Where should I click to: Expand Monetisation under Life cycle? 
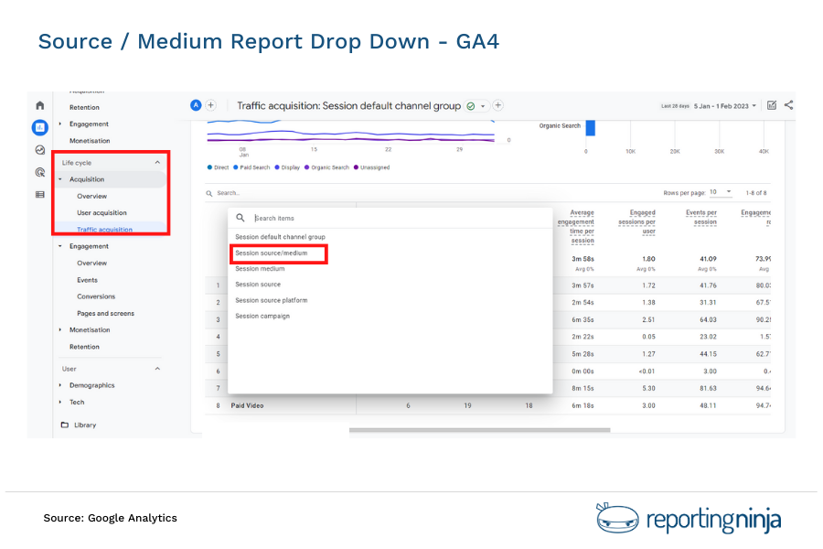[x=60, y=330]
